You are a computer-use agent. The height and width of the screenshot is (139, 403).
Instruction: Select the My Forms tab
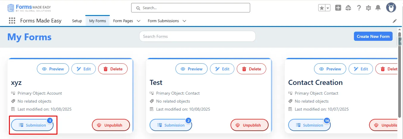click(98, 21)
